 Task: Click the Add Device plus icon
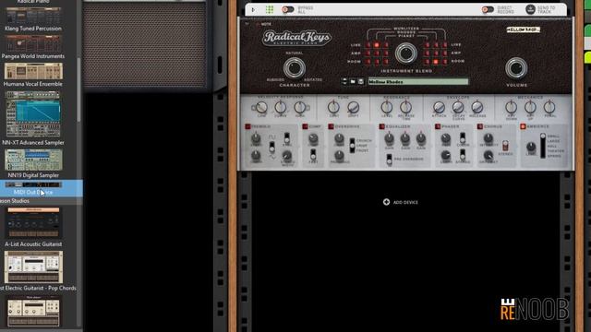[x=386, y=202]
